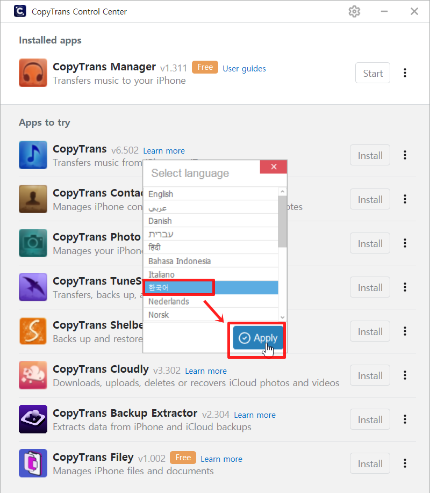Click the CopyTrans Control Center logo icon
430x493 pixels.
pyautogui.click(x=20, y=11)
